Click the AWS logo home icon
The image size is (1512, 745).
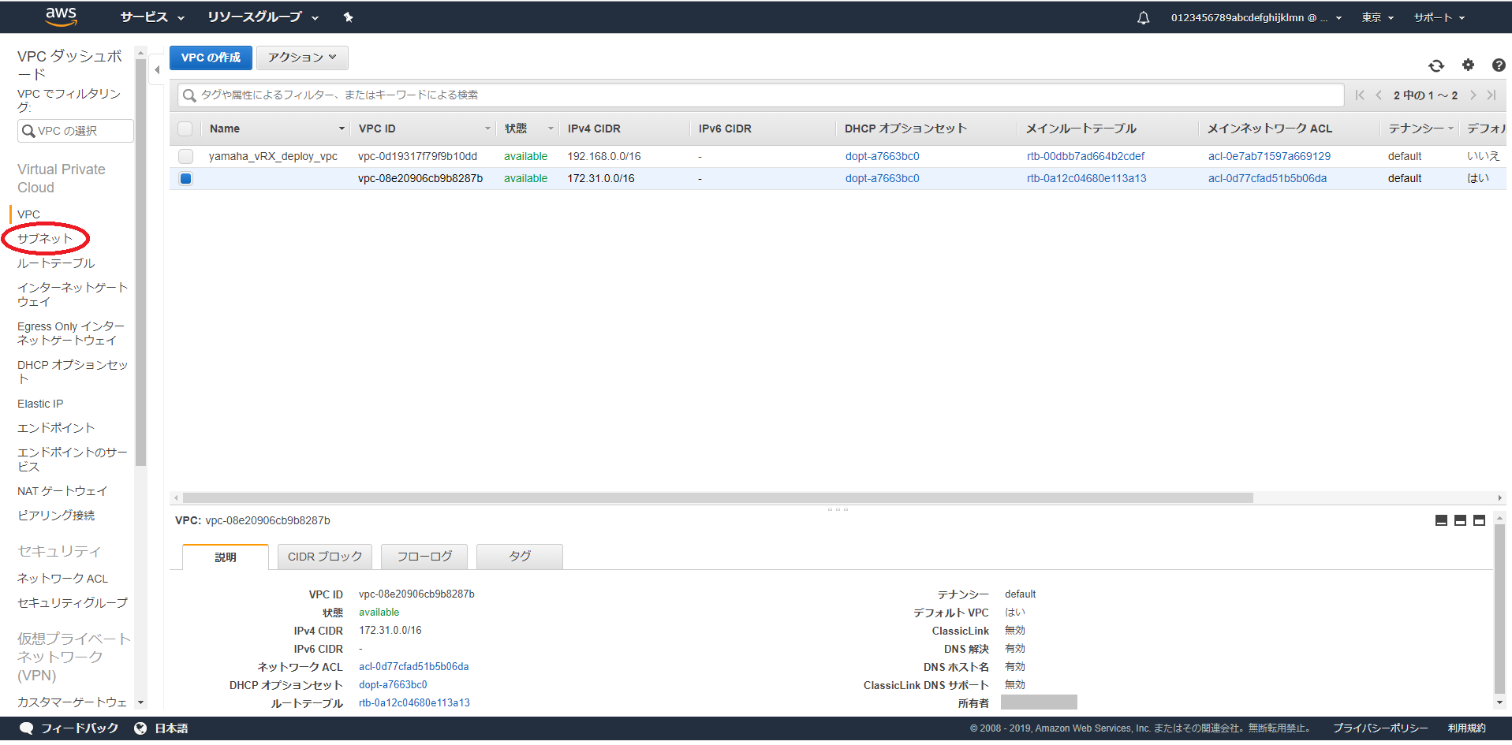click(x=61, y=17)
